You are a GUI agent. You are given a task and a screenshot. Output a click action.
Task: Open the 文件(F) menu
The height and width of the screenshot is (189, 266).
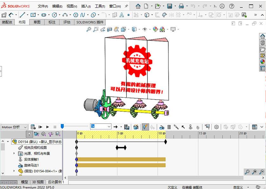tap(43, 6)
